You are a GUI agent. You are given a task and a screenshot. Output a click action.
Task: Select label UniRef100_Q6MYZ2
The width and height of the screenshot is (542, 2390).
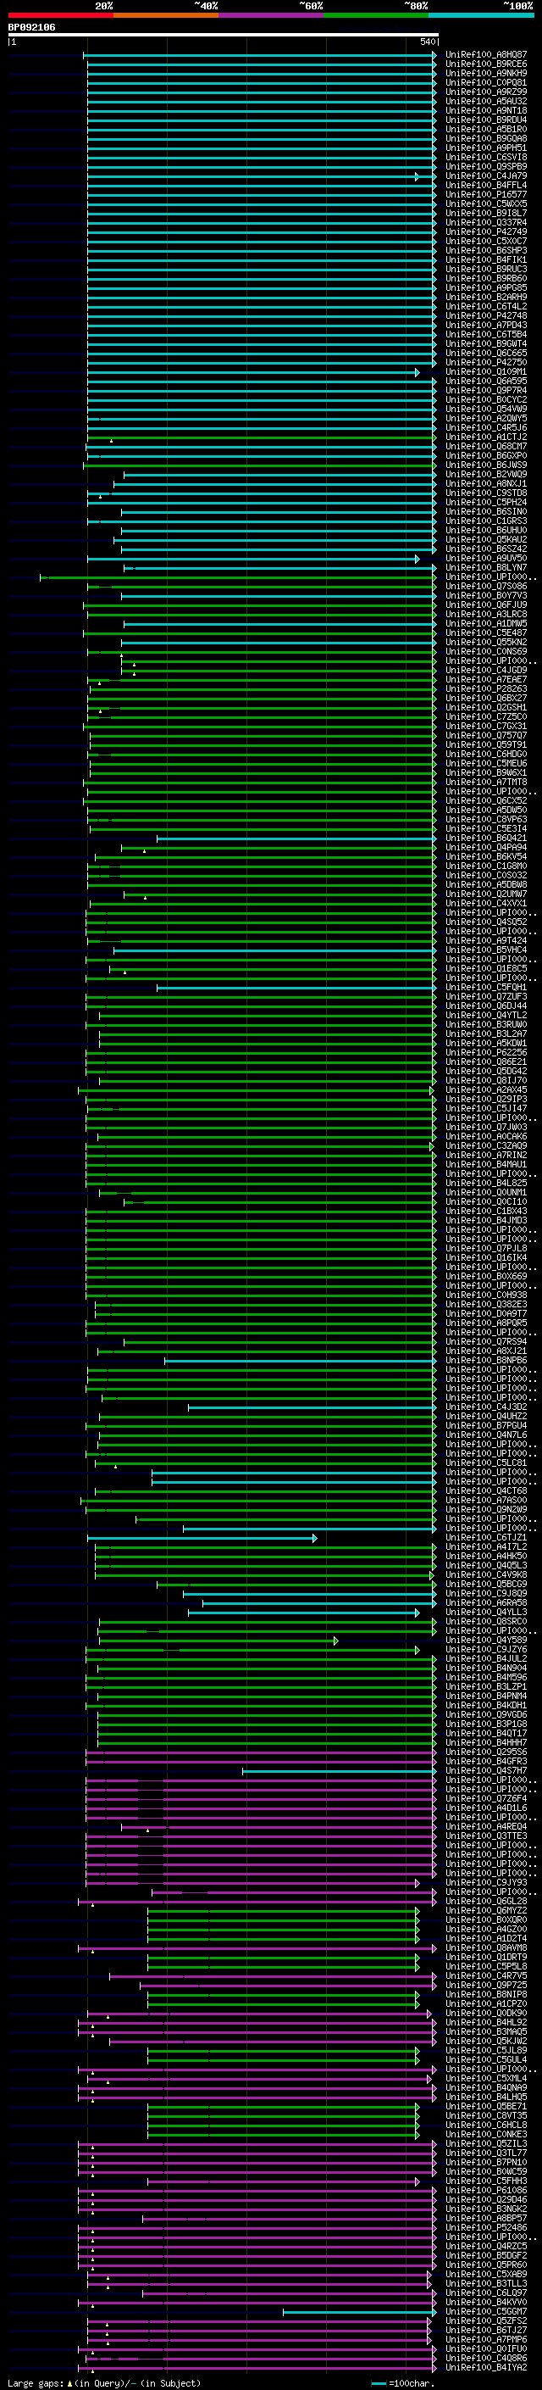point(486,1910)
